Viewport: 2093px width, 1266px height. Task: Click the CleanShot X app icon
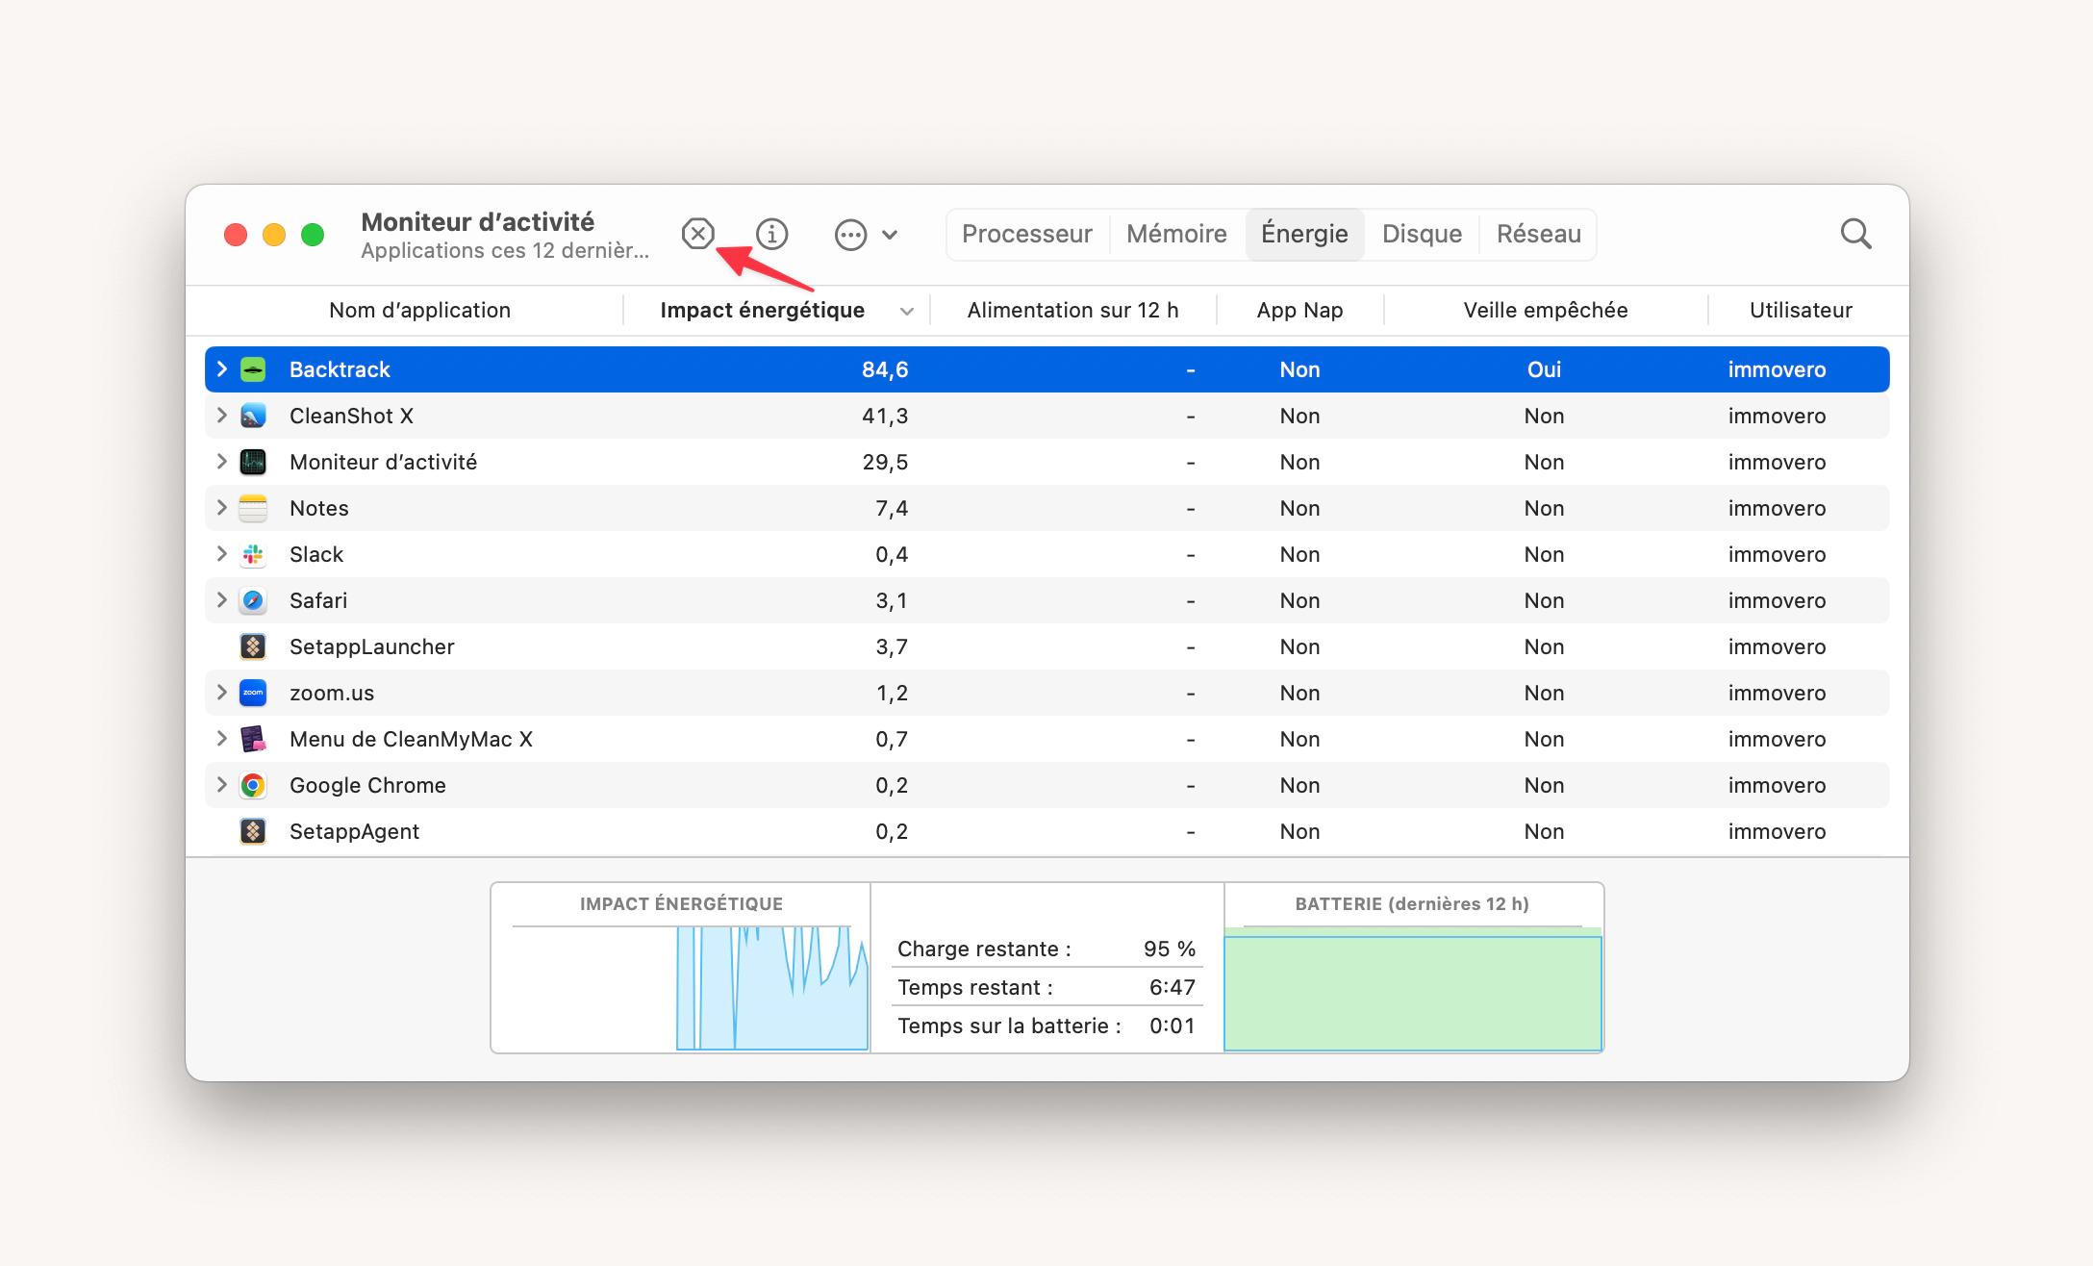coord(253,416)
